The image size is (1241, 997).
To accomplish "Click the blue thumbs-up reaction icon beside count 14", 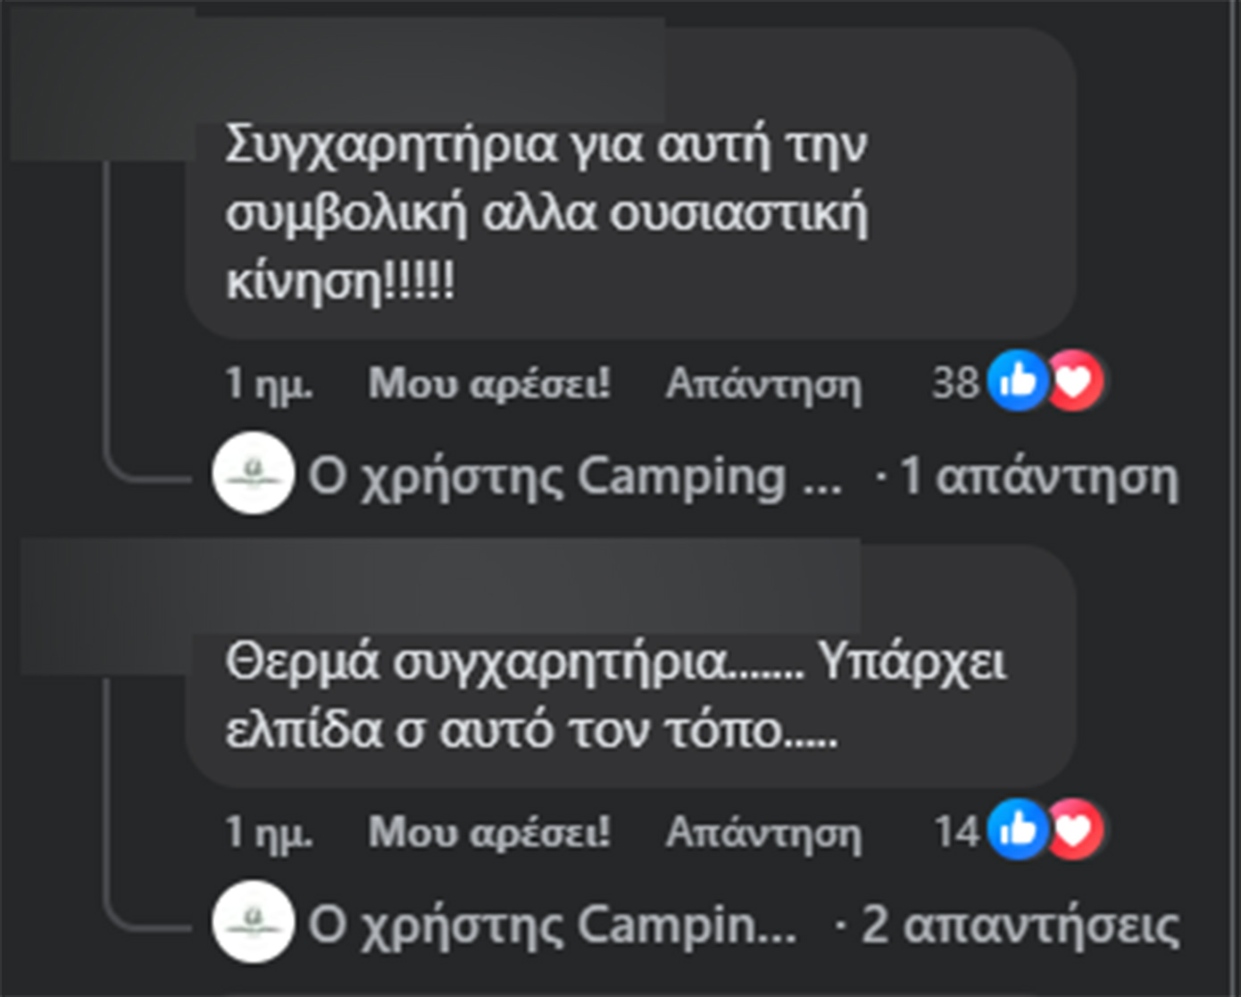I will pos(1017,830).
